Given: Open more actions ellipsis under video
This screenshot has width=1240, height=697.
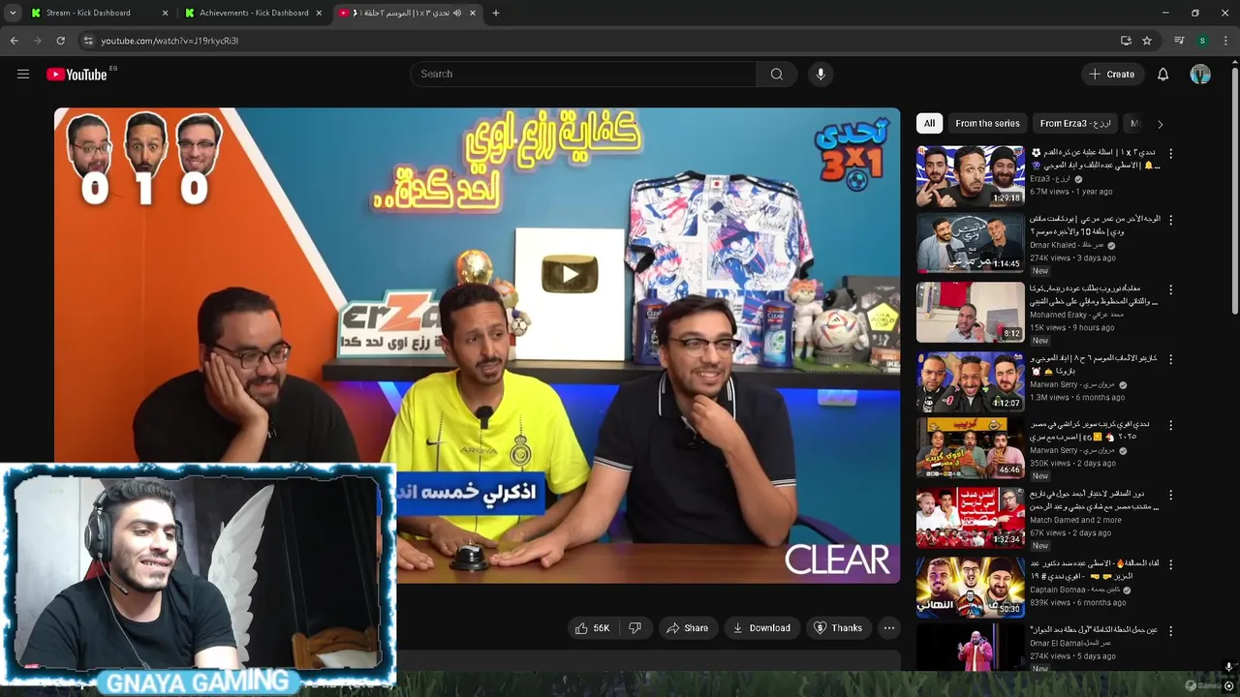Looking at the screenshot, I should click(888, 628).
